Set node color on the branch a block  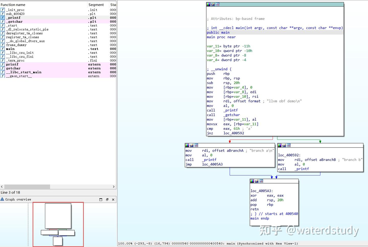[187, 145]
